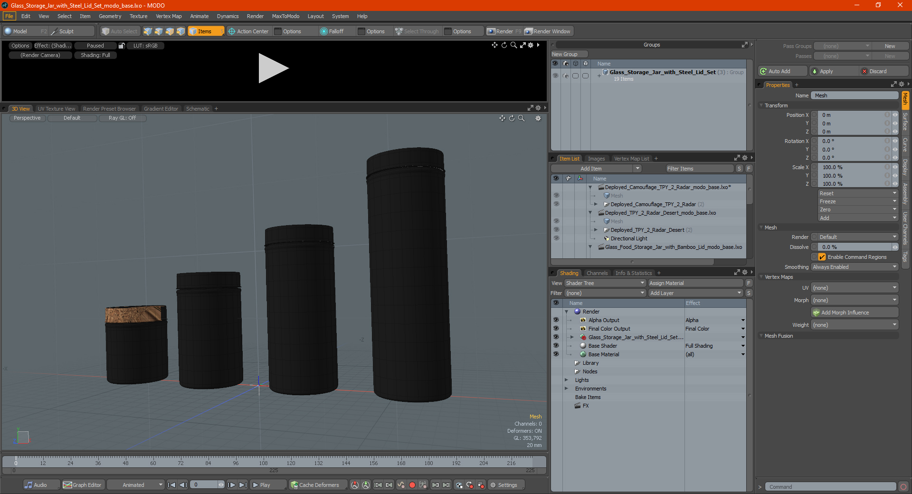This screenshot has width=912, height=494.
Task: Toggle Enable Command Regions checkbox
Action: coord(822,257)
